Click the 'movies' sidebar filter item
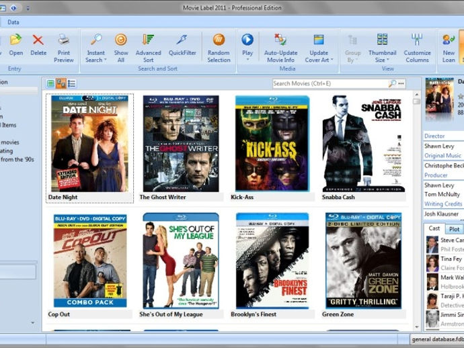 click(10, 142)
